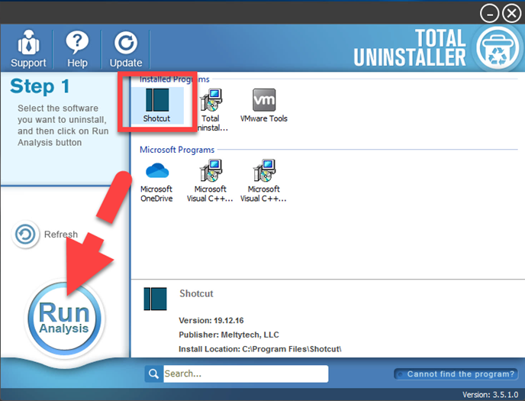Image resolution: width=525 pixels, height=401 pixels.
Task: Open the Support section
Action: point(28,49)
